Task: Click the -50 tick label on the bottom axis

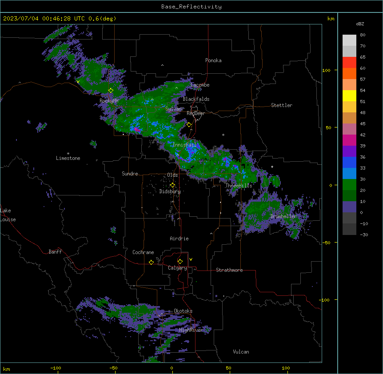Action: coord(113,368)
